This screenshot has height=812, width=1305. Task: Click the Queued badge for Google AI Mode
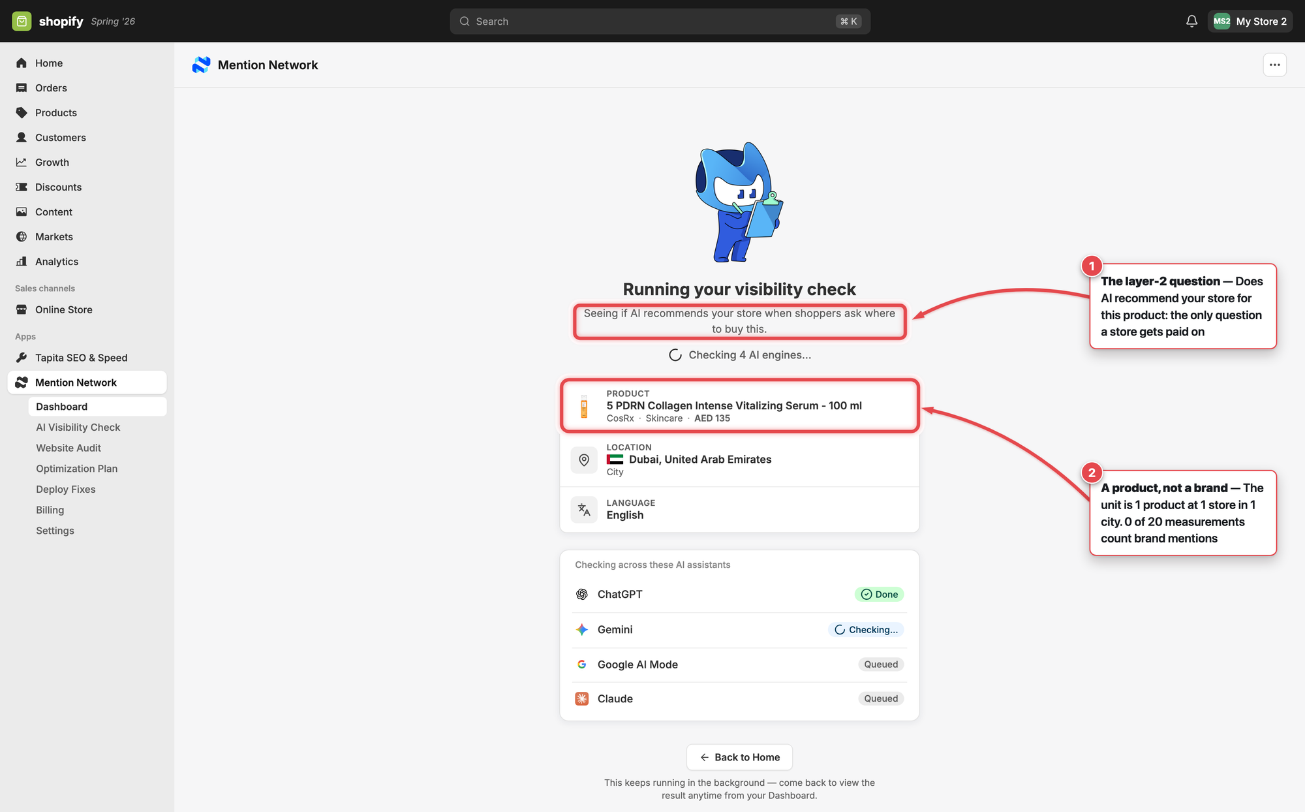[x=881, y=664]
